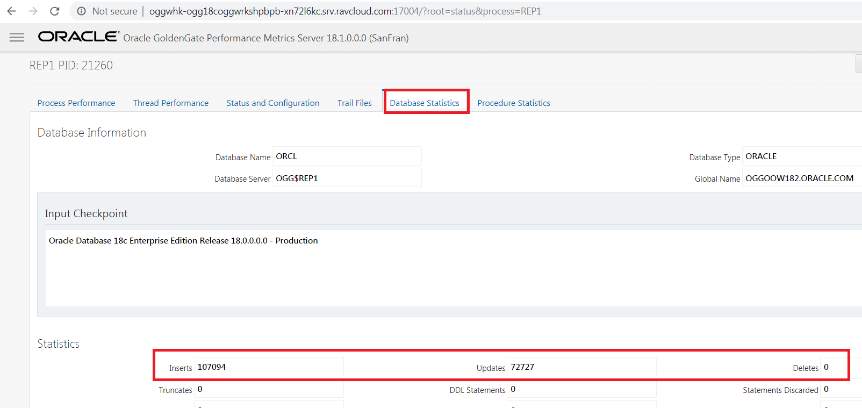Viewport: 862px width, 408px height.
Task: Click the Truncates label
Action: pos(175,390)
